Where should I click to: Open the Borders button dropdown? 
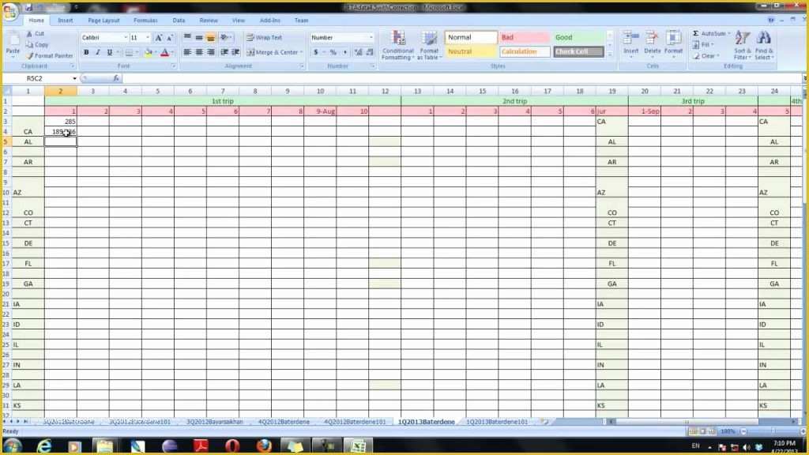point(137,53)
